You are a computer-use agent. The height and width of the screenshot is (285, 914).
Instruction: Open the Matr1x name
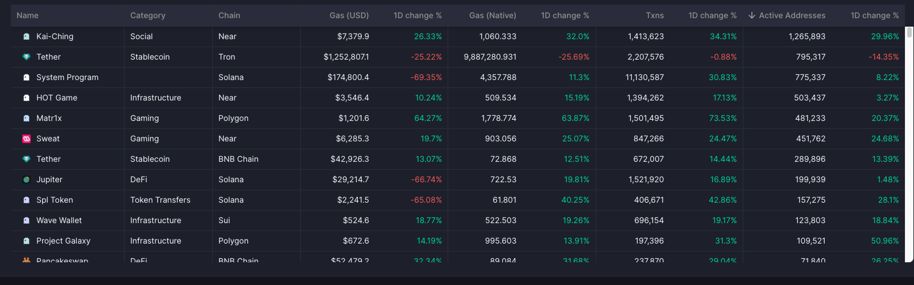[x=49, y=118]
